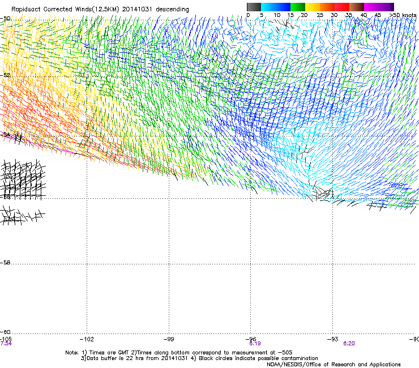Image resolution: width=419 pixels, height=368 pixels.
Task: Click the -60 latitude axis label
Action: [x=5, y=332]
